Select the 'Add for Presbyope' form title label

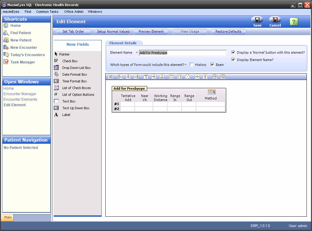[x=129, y=88]
